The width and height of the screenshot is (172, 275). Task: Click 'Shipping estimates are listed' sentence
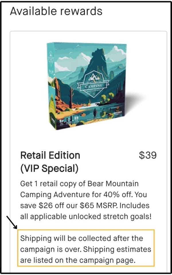pos(86,255)
